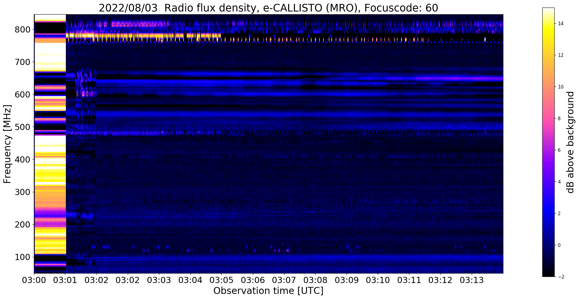Click the colorbar tick labeled 4
Screen dimensions: 579x299
(559, 182)
